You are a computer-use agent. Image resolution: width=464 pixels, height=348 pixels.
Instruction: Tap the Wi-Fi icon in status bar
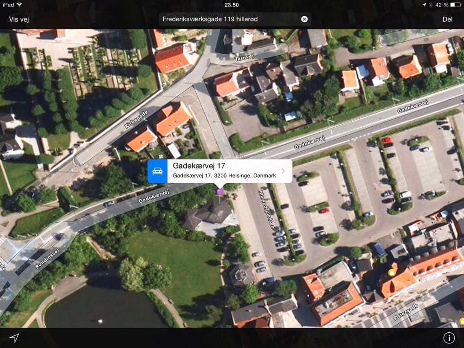point(19,5)
